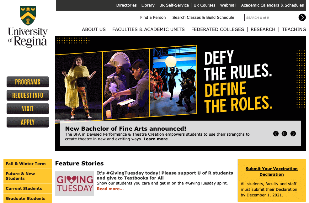Open Submit Your Vaccination Declaration link

coord(272,172)
